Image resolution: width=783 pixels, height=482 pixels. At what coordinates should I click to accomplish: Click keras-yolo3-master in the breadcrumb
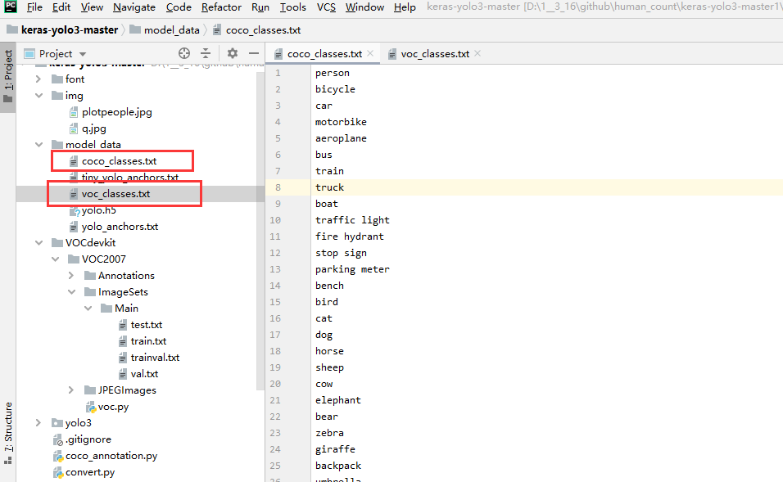pos(70,30)
